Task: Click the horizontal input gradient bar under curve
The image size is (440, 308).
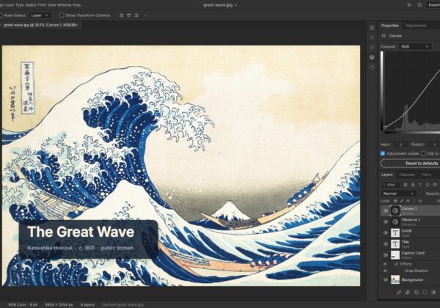Action: pyautogui.click(x=411, y=133)
